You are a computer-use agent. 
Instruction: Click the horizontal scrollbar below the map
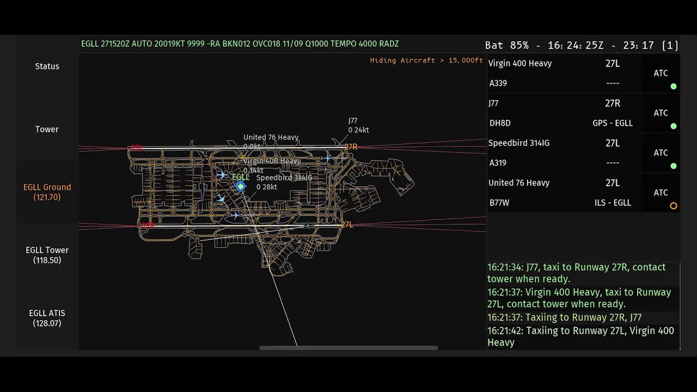coord(348,348)
